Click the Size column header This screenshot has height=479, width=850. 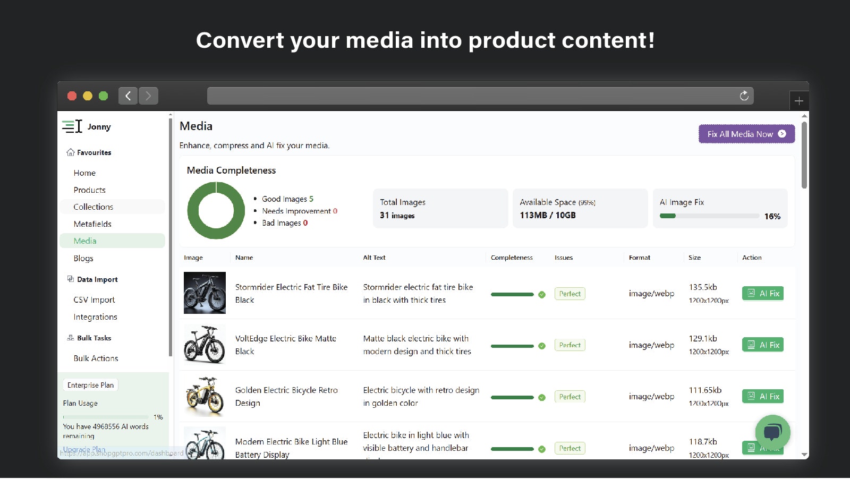tap(694, 258)
